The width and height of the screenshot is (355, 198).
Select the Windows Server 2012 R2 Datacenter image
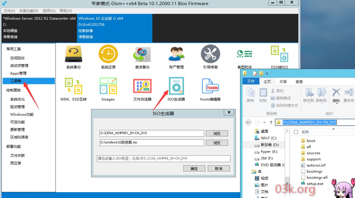(x=39, y=28)
